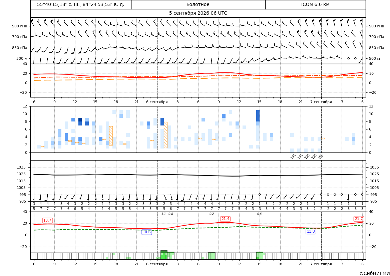Click the 1.1 precipitation amount value
The width and height of the screenshot is (390, 276).
click(163, 214)
